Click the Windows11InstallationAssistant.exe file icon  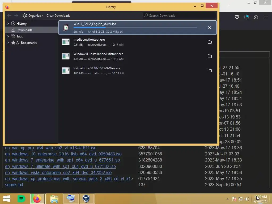point(66,56)
